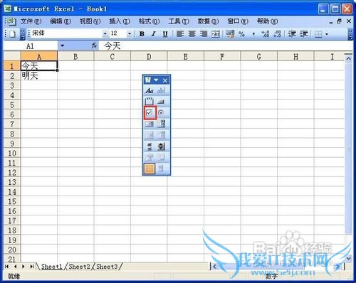Select the Label control in Forms toolbar
Image resolution: width=356 pixels, height=283 pixels.
point(150,90)
